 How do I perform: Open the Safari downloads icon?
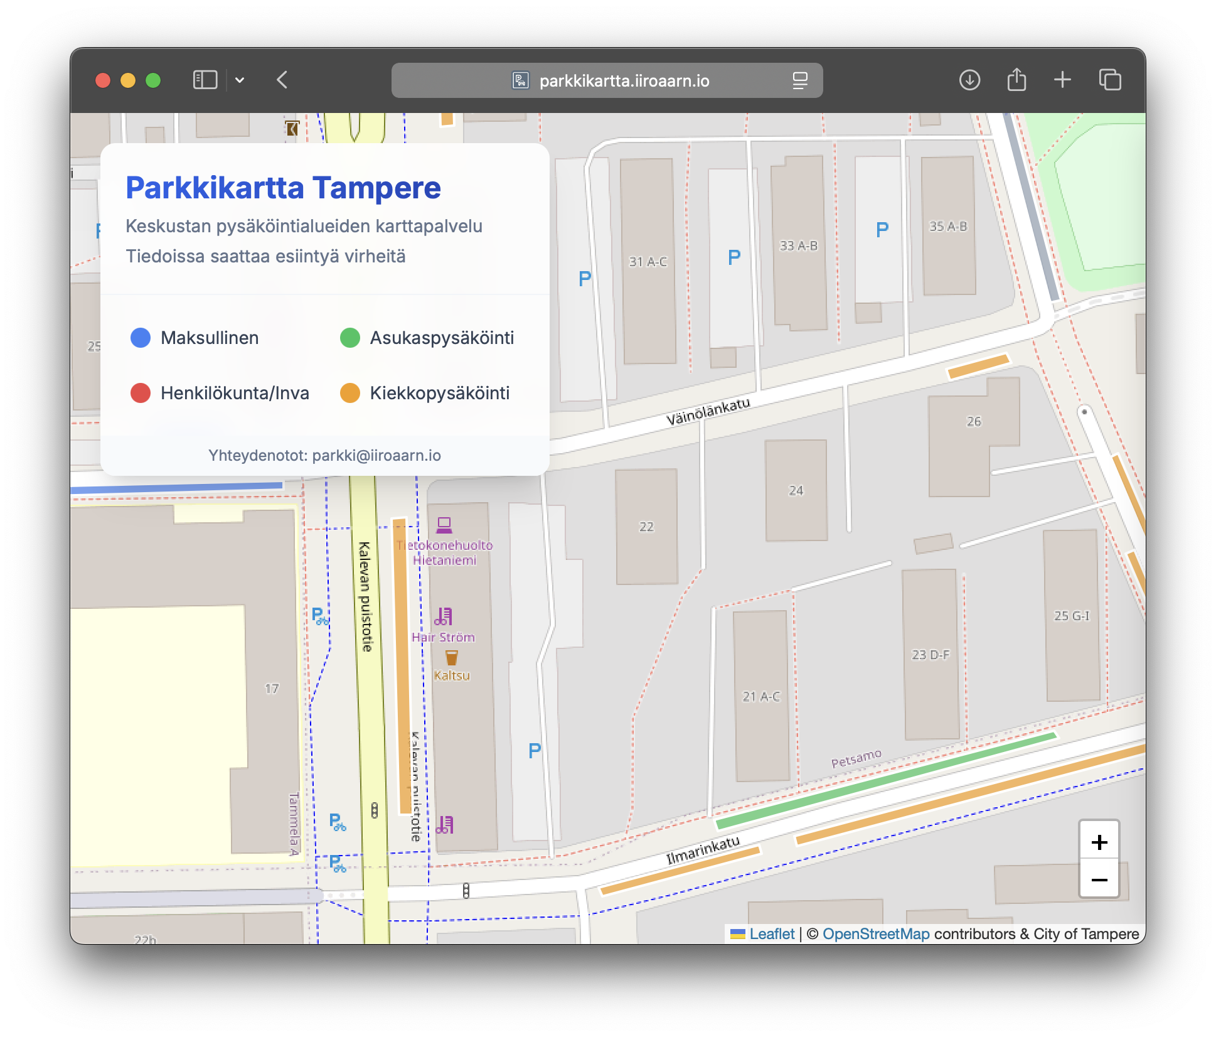click(969, 80)
